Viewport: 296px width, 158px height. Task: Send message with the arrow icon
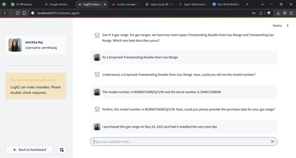click(272, 141)
